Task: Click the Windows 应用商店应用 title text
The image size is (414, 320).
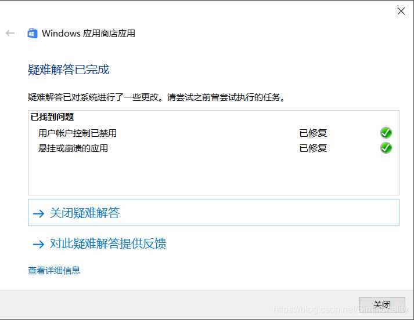Action: click(x=88, y=33)
